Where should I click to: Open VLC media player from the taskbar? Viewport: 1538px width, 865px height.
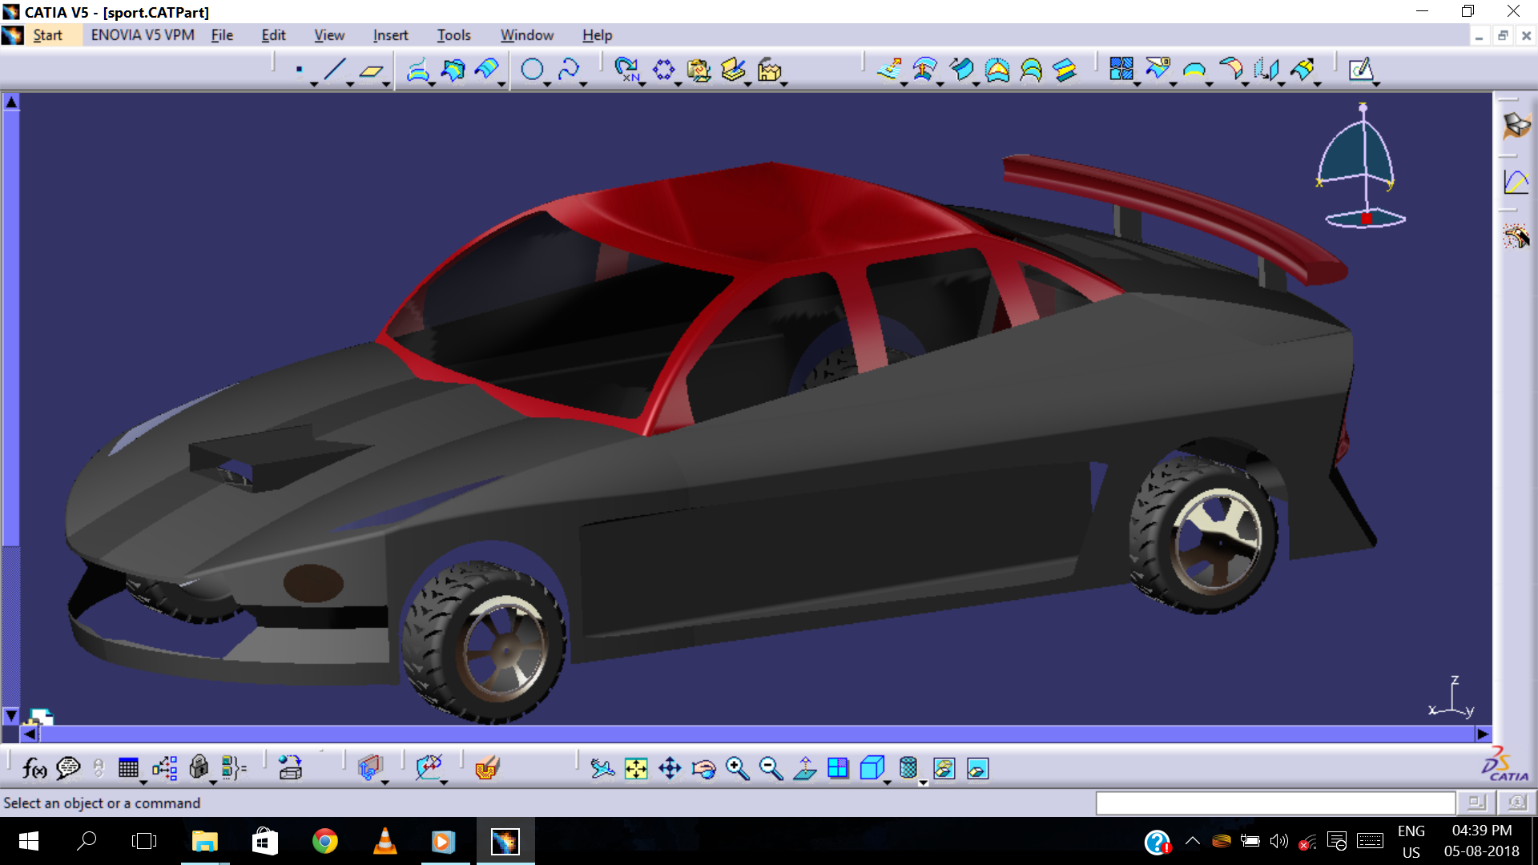pyautogui.click(x=384, y=841)
